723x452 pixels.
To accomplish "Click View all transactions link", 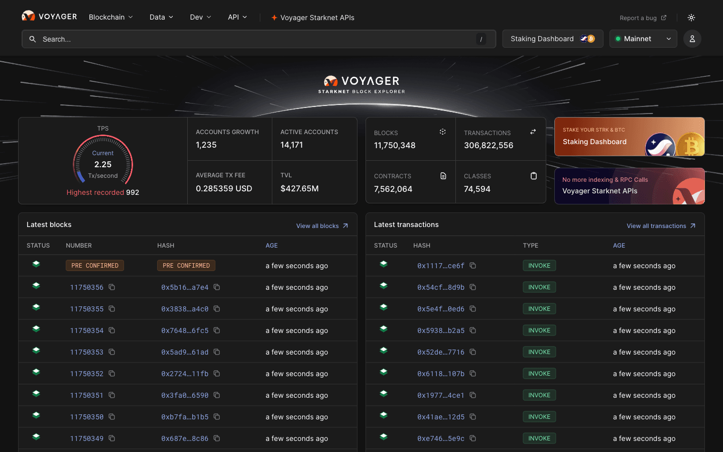I will tap(661, 226).
